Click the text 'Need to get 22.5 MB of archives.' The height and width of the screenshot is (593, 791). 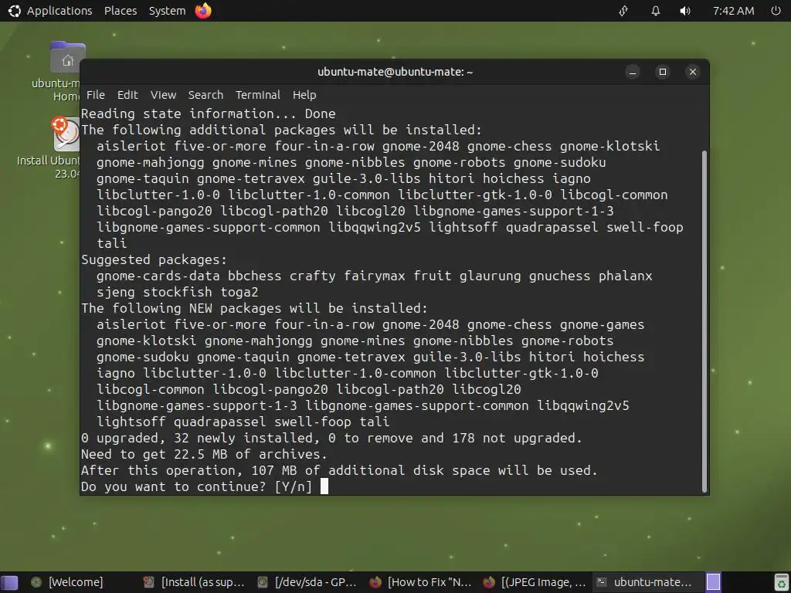(x=204, y=454)
